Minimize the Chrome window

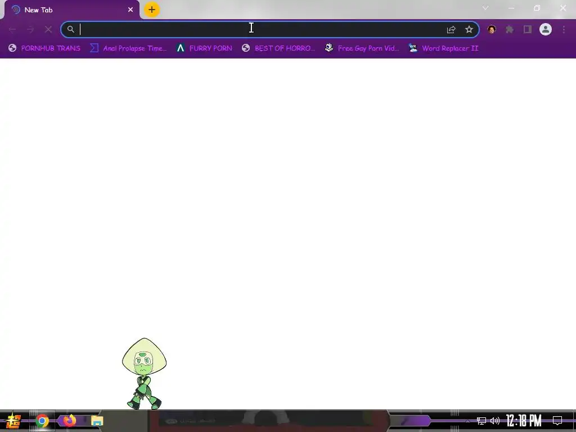pos(511,8)
